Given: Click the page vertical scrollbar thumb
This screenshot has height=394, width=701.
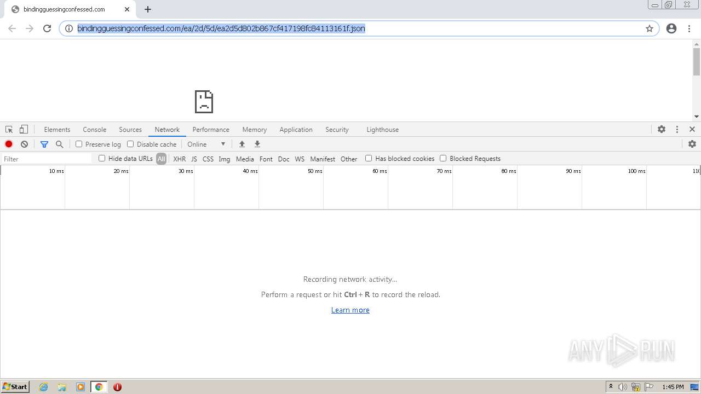Looking at the screenshot, I should click(697, 61).
